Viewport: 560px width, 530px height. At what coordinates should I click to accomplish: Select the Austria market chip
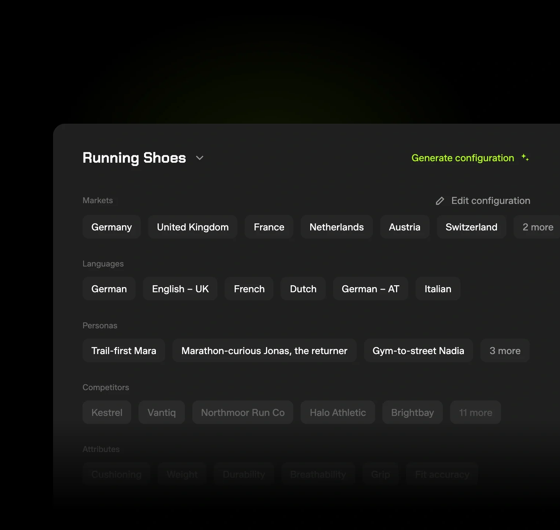[405, 227]
